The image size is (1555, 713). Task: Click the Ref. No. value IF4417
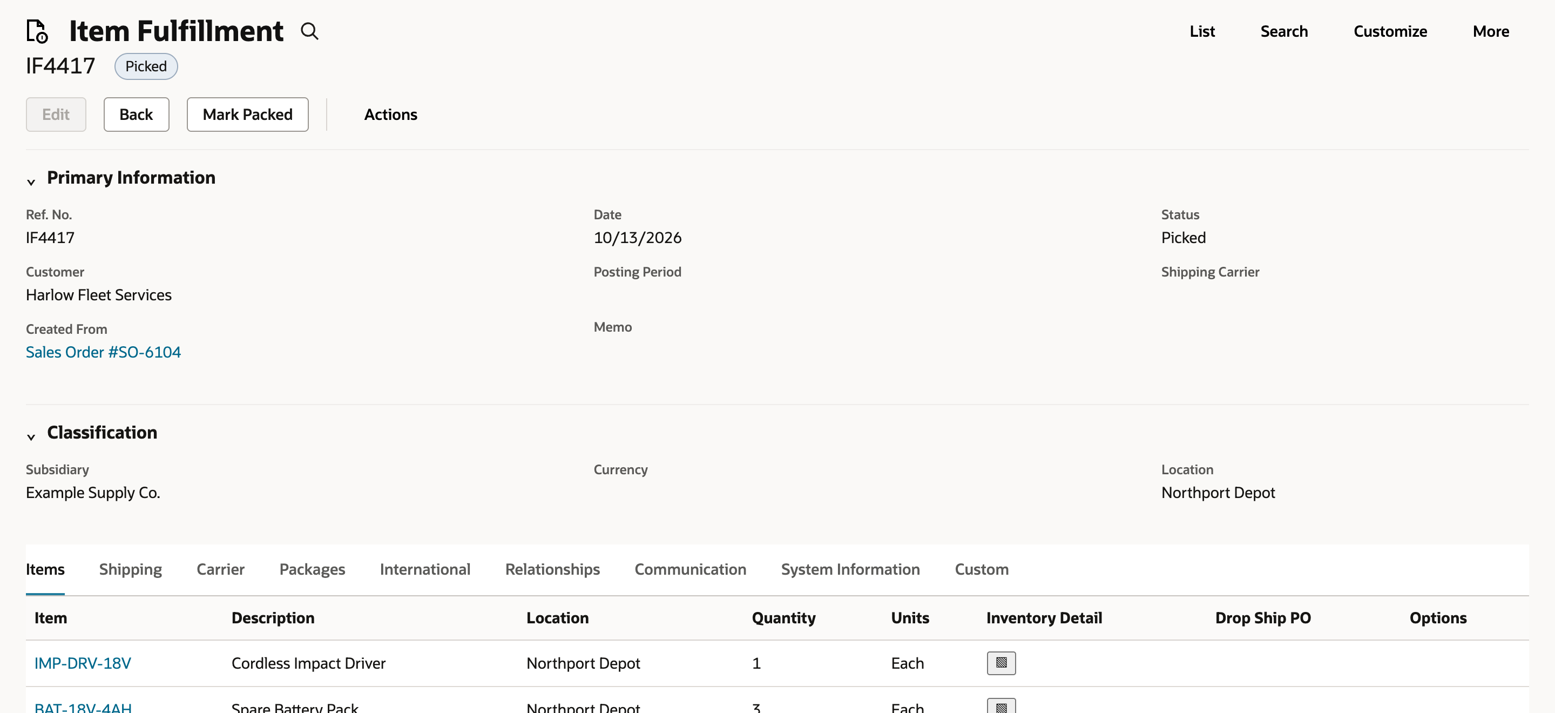tap(50, 237)
